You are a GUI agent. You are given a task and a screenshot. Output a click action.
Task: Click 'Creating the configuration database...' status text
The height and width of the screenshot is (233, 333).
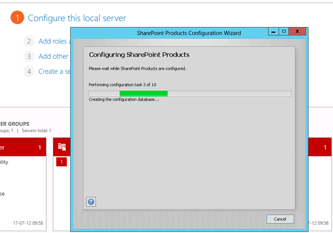124,100
